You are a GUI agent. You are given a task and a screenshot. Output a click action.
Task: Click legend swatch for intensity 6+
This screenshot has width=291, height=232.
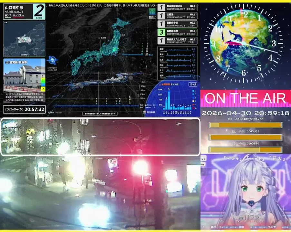pos(193,108)
